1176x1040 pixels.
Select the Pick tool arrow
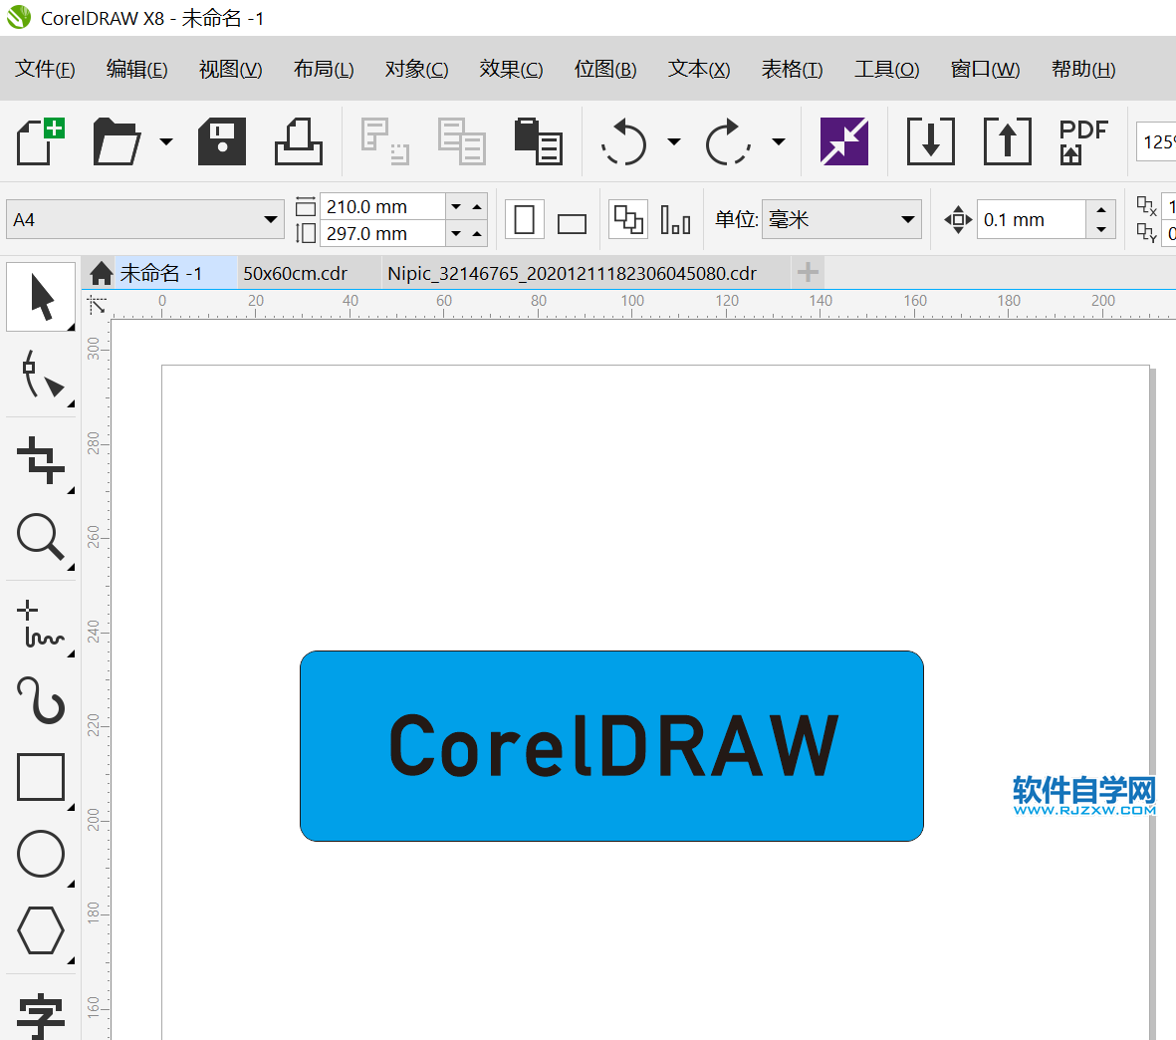click(41, 297)
